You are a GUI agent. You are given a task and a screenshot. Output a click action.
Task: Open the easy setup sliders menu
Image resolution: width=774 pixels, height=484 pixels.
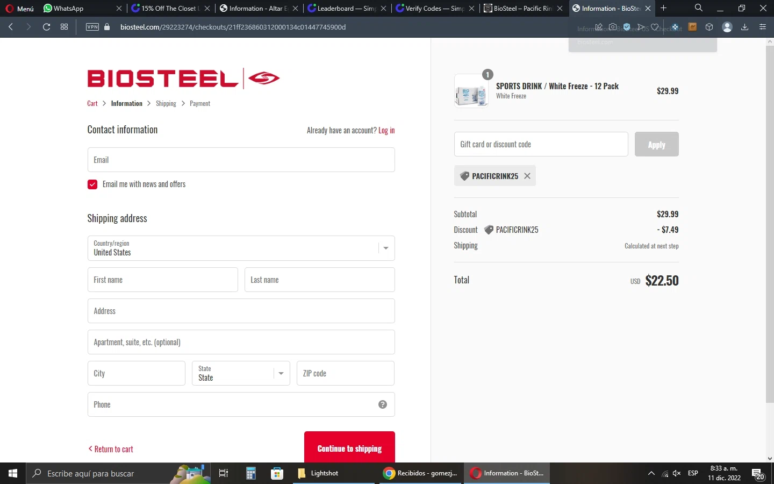pos(762,27)
